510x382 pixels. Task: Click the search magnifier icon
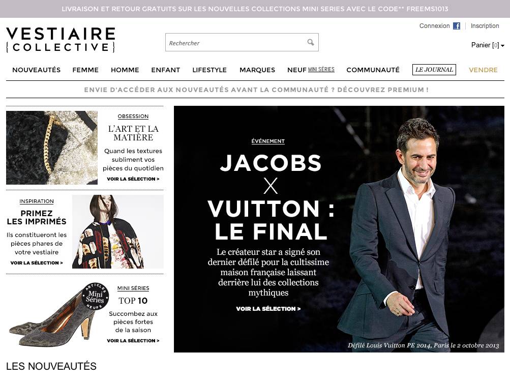311,42
